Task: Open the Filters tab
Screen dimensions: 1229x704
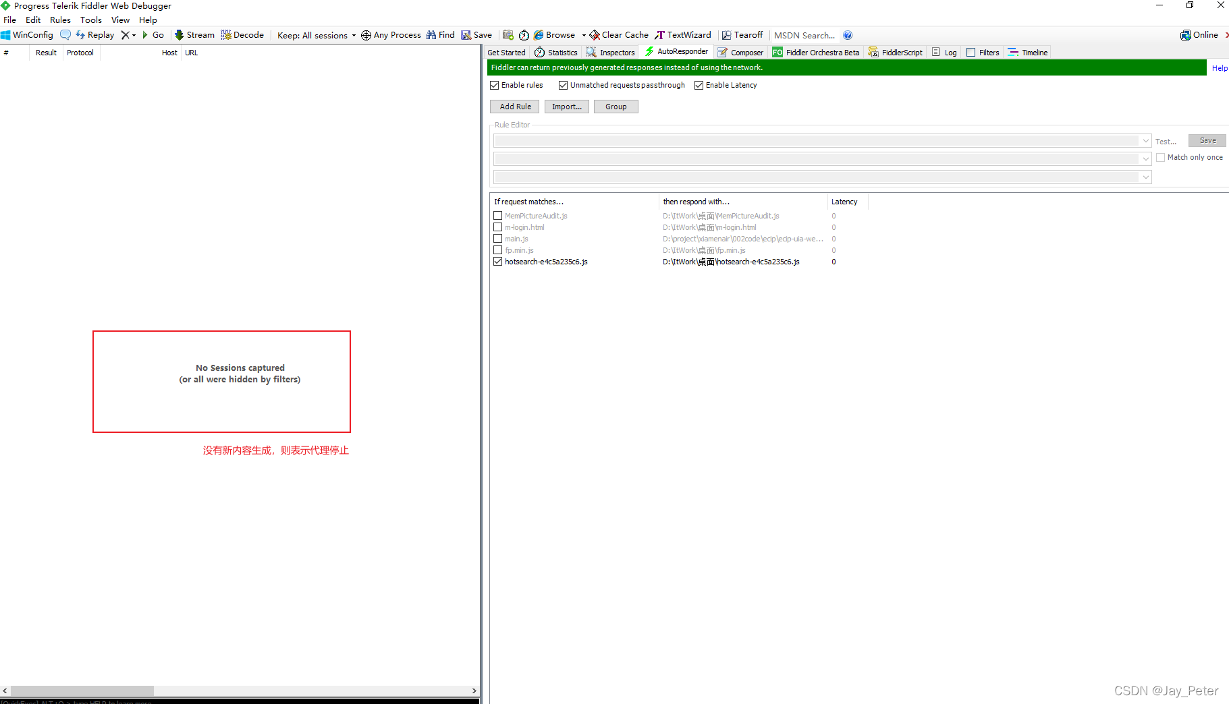Action: click(983, 53)
